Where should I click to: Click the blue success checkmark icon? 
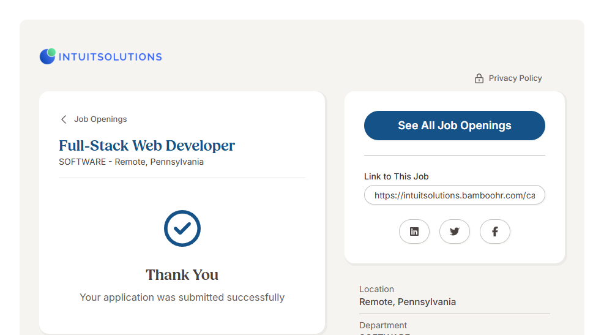182,228
